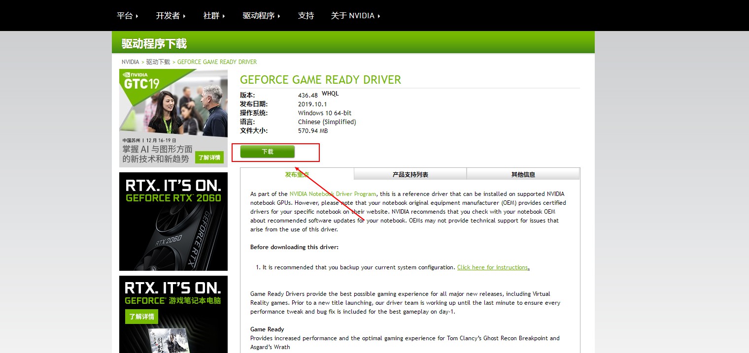Open the RTX 游戏笔记本电脑 ad banner
The width and height of the screenshot is (749, 353).
click(x=173, y=314)
